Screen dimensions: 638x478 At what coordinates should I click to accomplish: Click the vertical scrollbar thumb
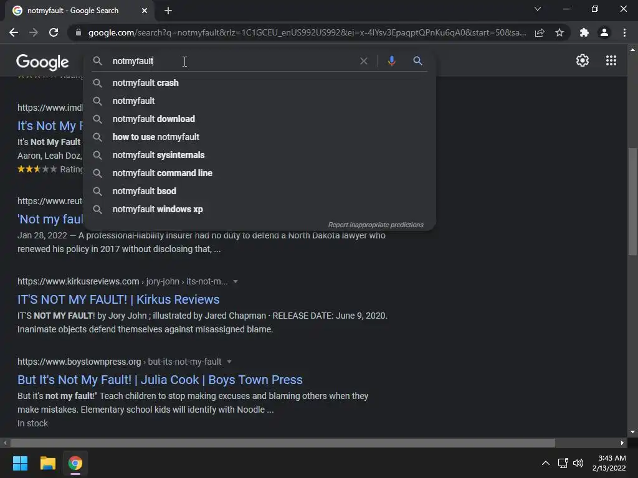point(632,202)
